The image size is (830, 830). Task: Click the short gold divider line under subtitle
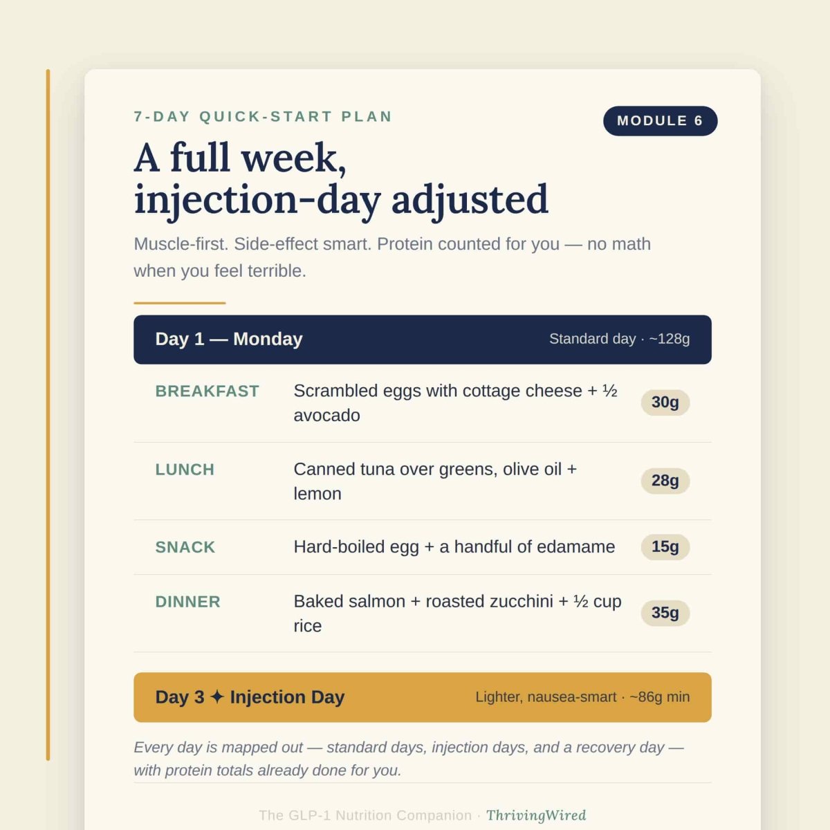[x=180, y=303]
